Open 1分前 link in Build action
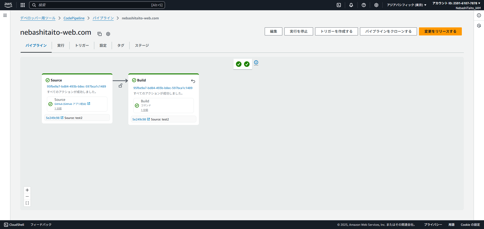The width and height of the screenshot is (484, 229). pyautogui.click(x=144, y=110)
